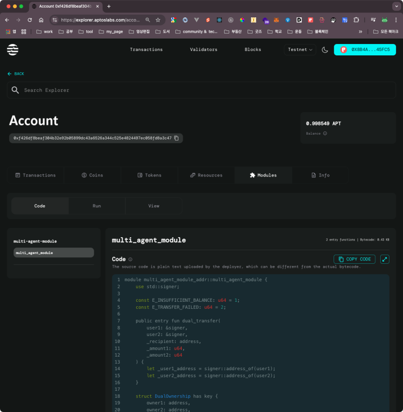
Task: Switch to the Tokens tab
Action: 149,175
